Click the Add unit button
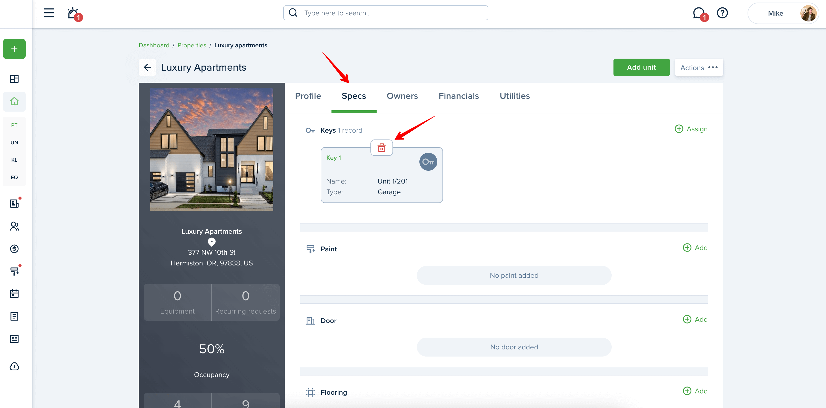 641,67
